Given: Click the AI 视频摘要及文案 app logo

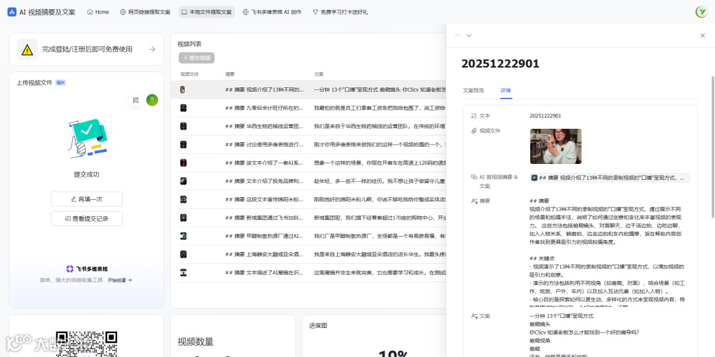Looking at the screenshot, I should 12,13.
